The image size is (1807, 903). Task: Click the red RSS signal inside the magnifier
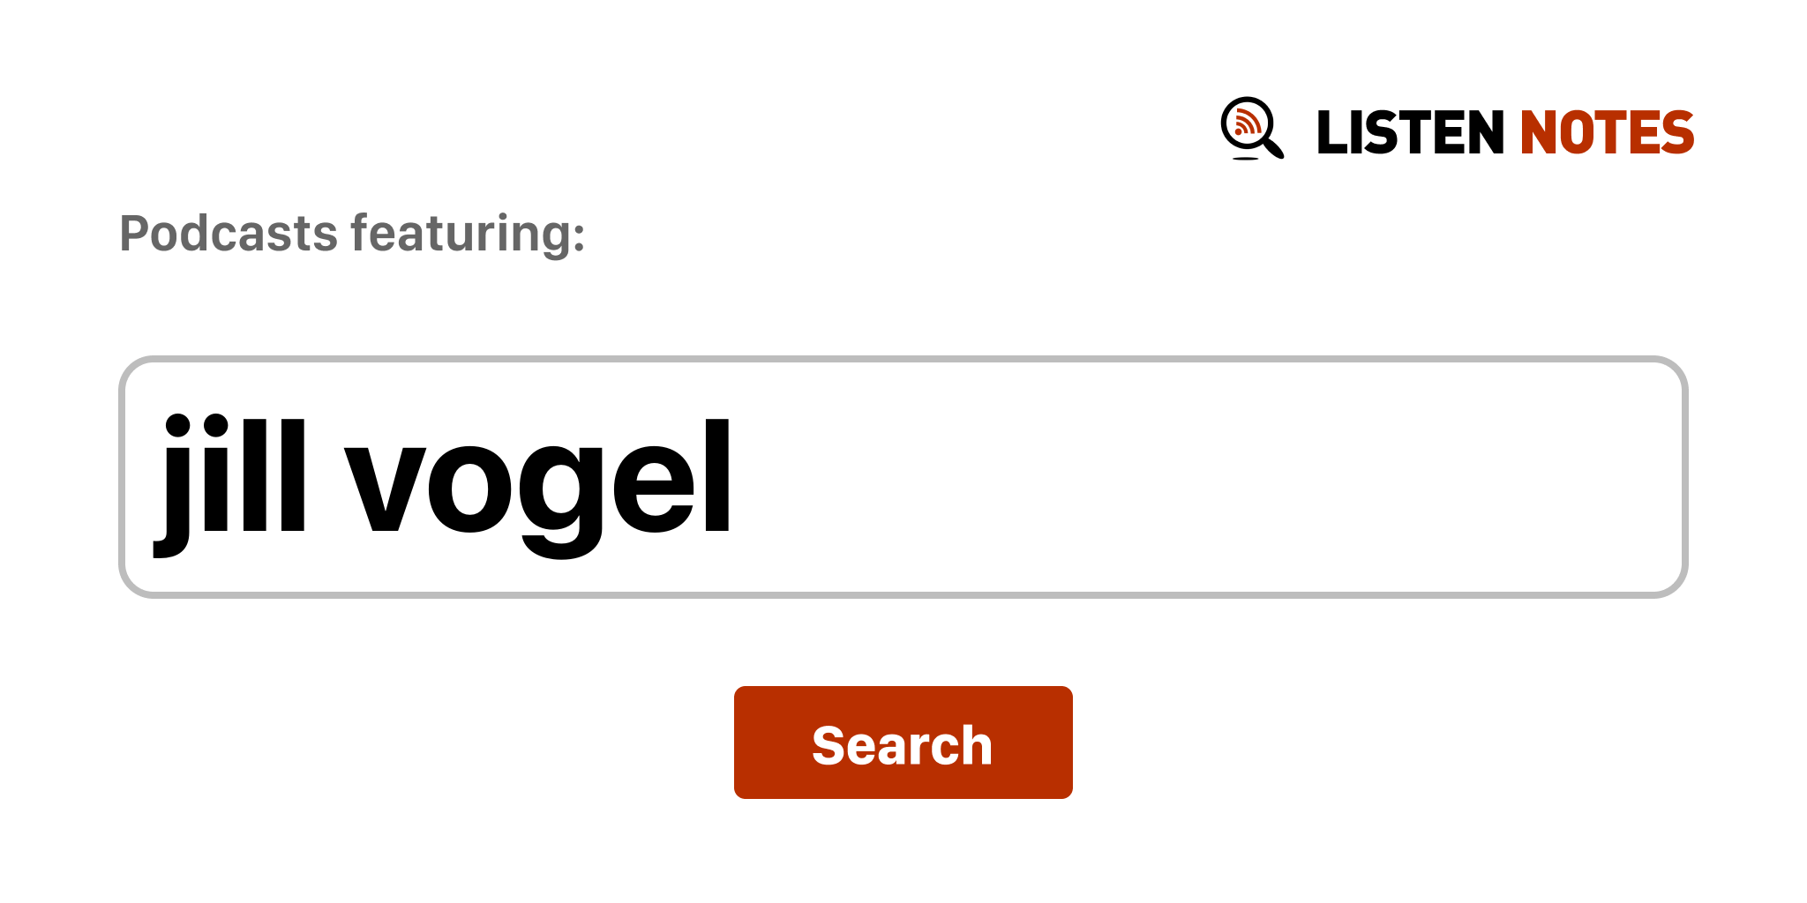click(1247, 122)
